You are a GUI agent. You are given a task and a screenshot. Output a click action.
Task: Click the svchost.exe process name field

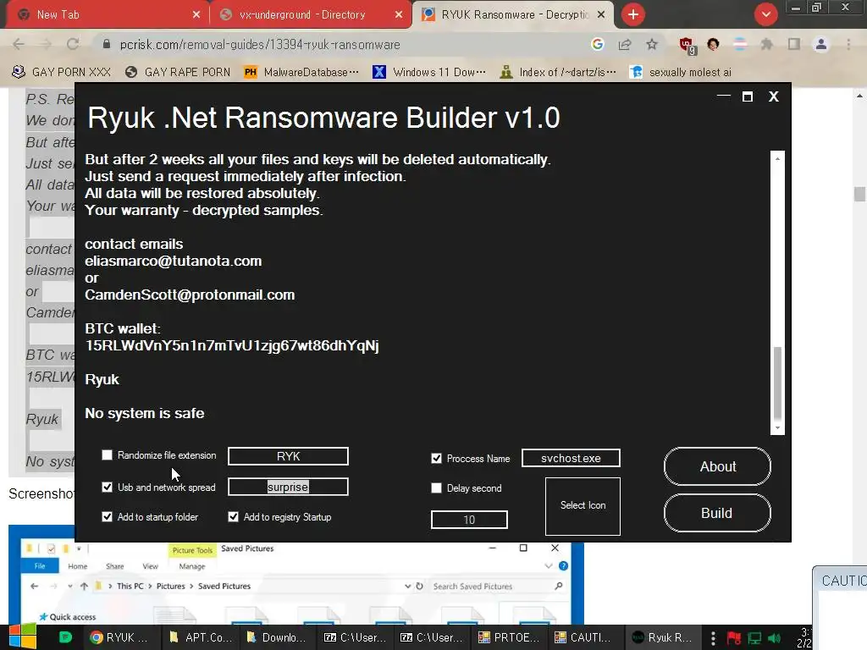pos(571,458)
